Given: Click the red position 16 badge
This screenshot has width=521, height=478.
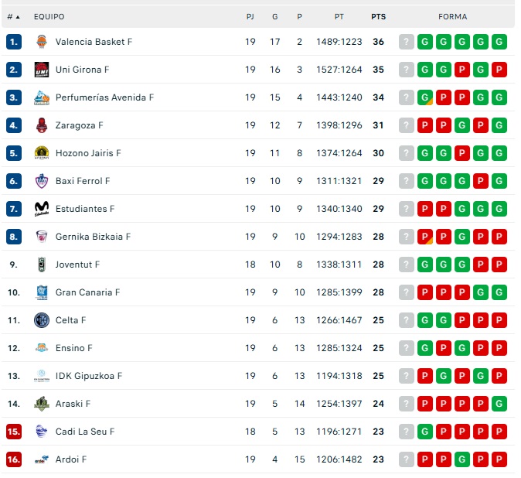Looking at the screenshot, I should click(x=14, y=459).
